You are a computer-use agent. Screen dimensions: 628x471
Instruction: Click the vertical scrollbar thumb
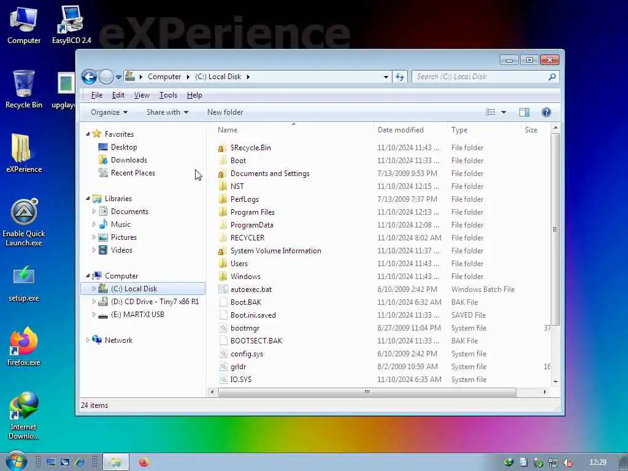click(555, 229)
